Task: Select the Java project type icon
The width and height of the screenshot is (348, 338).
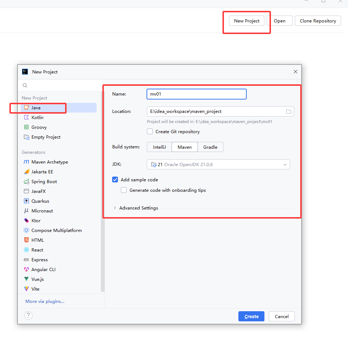Action: [26, 107]
